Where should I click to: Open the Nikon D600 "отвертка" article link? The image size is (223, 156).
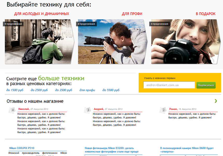(x=187, y=150)
